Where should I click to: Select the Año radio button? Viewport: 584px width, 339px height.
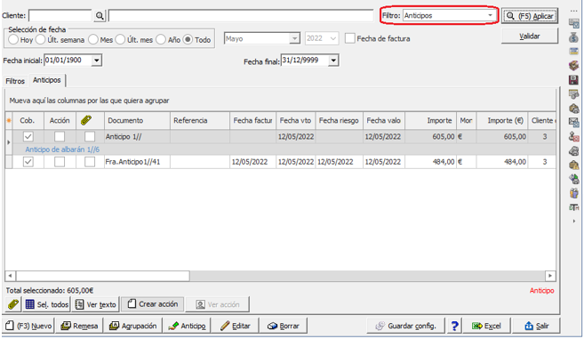coord(161,39)
